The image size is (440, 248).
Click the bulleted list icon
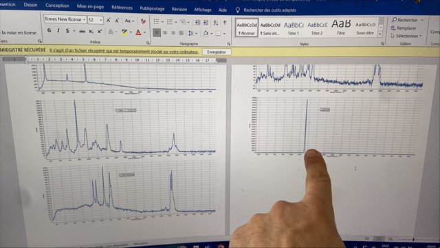point(156,21)
